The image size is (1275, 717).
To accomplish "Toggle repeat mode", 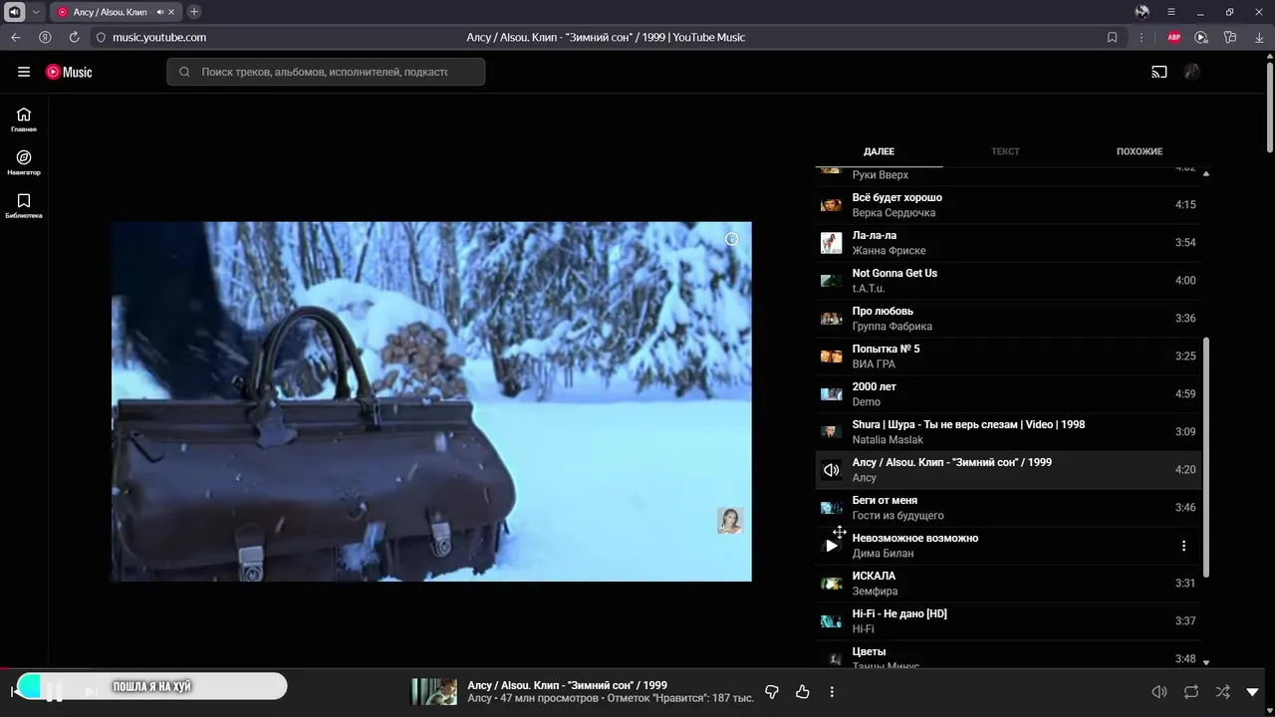I will point(1191,691).
